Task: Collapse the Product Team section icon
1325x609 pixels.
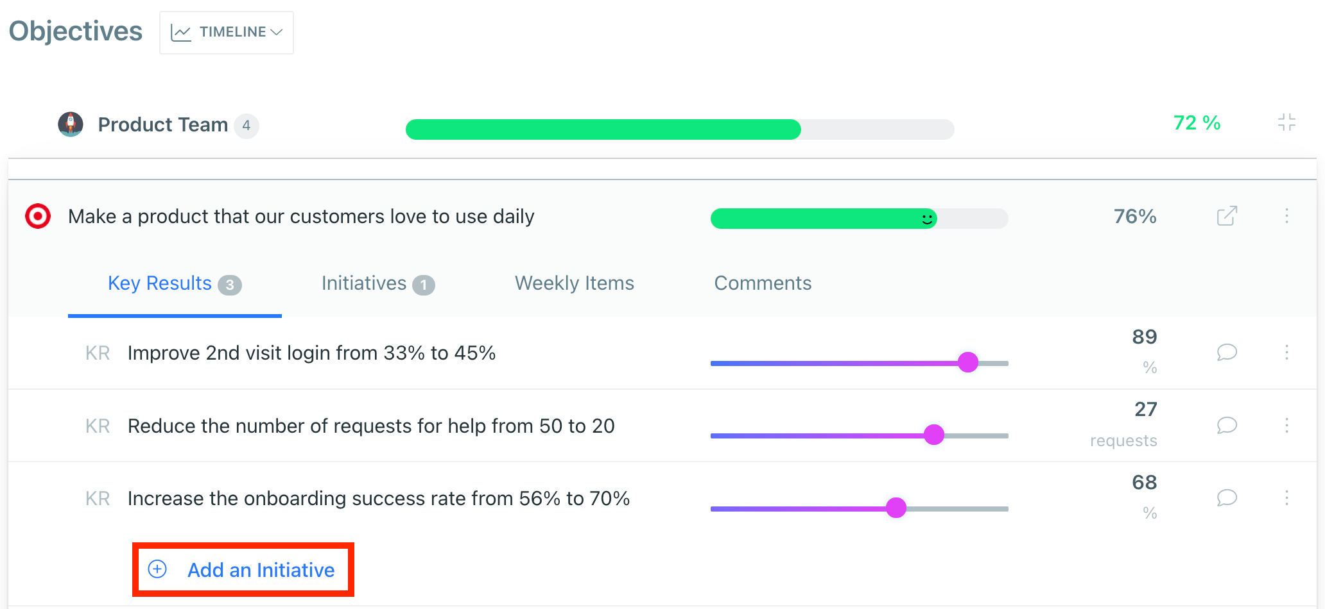Action: pyautogui.click(x=1286, y=122)
